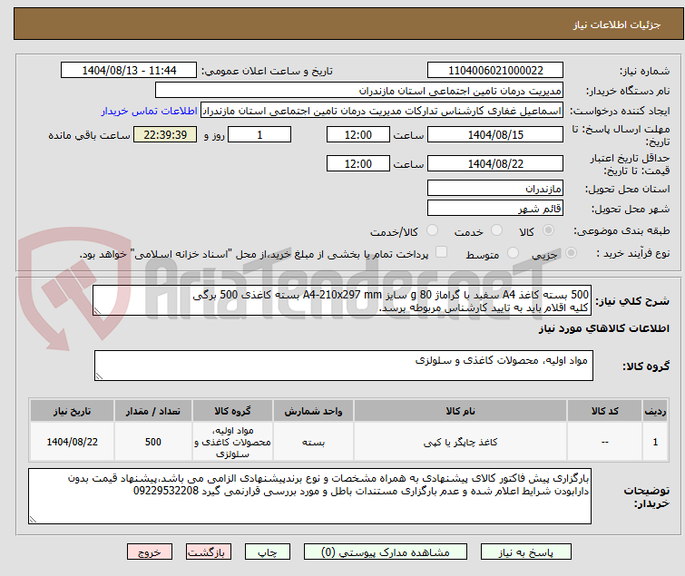
Task: Click the response deadline 12:00 time field
Action: [357, 134]
